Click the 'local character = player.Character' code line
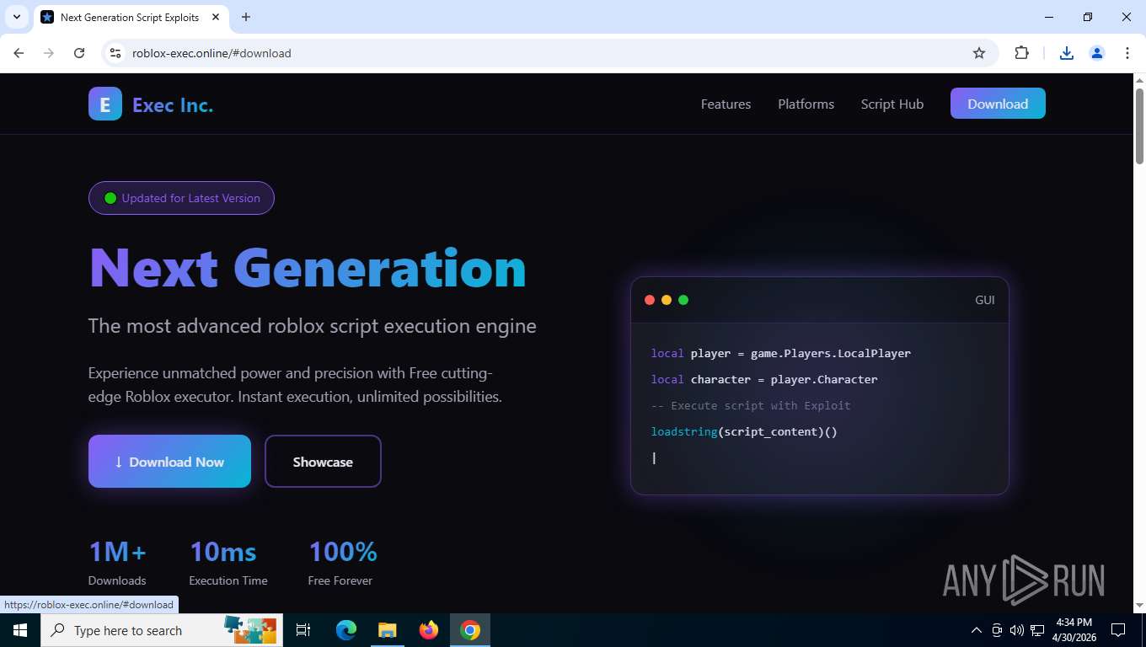This screenshot has height=647, width=1146. click(x=764, y=379)
